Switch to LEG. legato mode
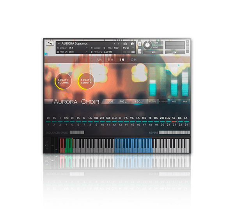Screen dimensions: 234x212 tap(111, 102)
